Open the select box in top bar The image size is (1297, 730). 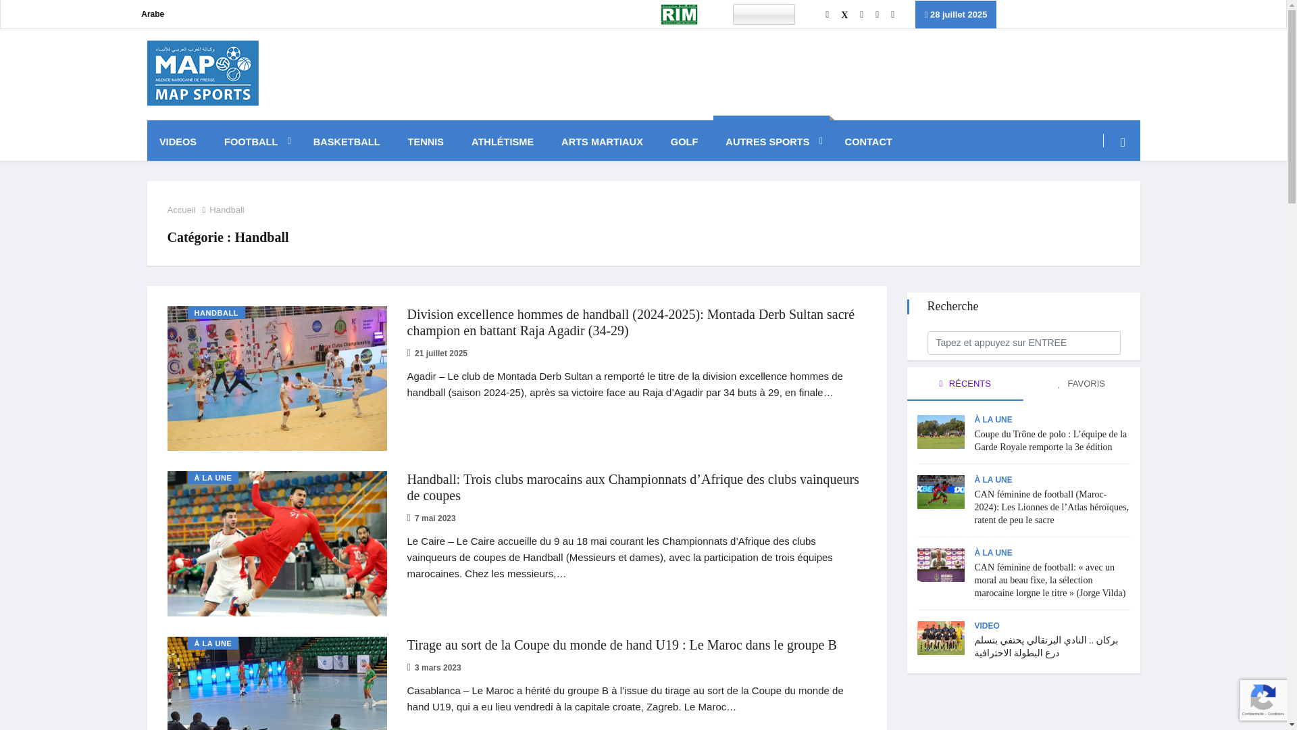[x=764, y=14]
